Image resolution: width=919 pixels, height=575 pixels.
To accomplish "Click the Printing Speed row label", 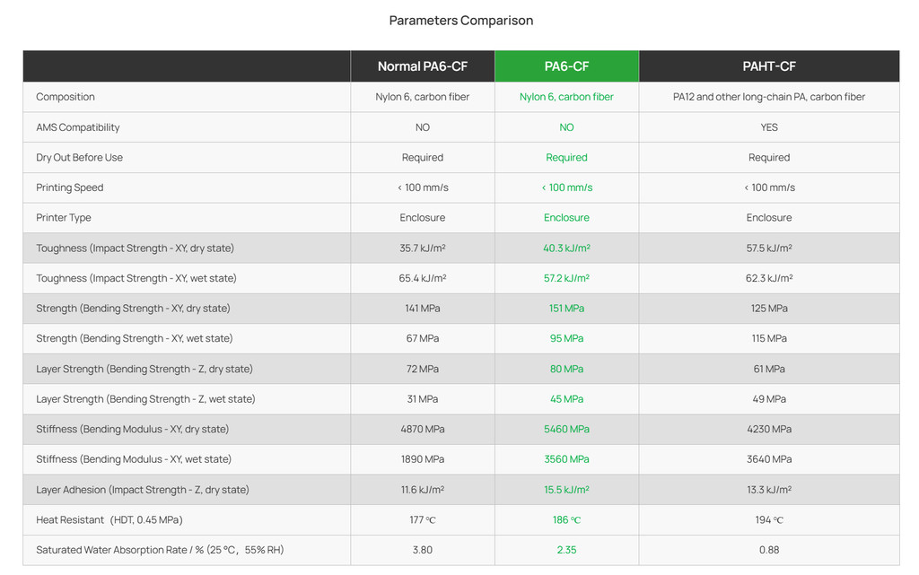I will [70, 187].
